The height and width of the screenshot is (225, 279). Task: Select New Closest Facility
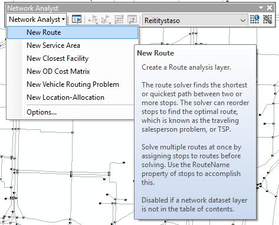(x=73, y=58)
